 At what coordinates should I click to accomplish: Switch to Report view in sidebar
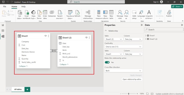pos(3,25)
